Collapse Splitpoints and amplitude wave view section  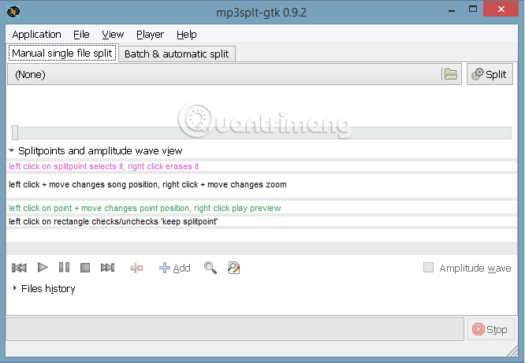click(x=11, y=150)
